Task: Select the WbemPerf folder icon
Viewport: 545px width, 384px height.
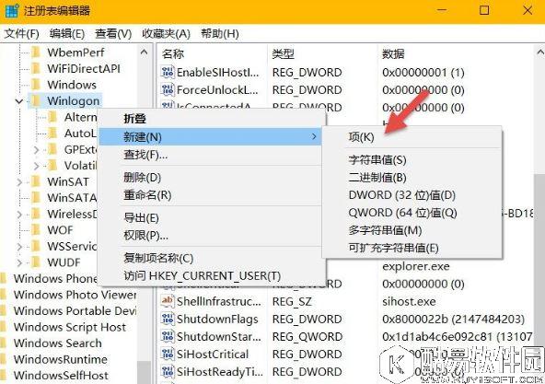Action: pos(36,52)
